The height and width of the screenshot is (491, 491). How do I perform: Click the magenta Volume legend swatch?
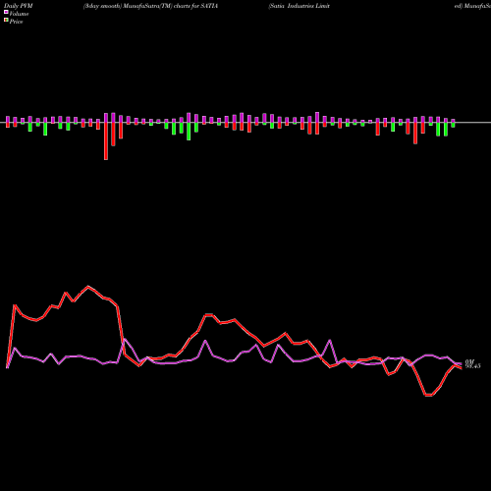coord(6,12)
